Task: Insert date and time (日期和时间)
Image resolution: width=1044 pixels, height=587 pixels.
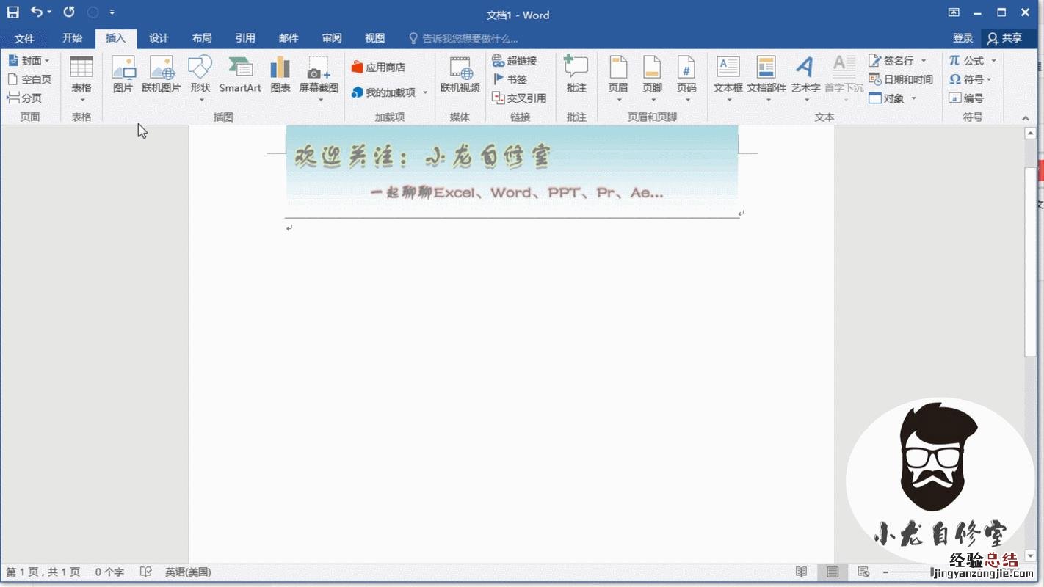Action: 900,79
